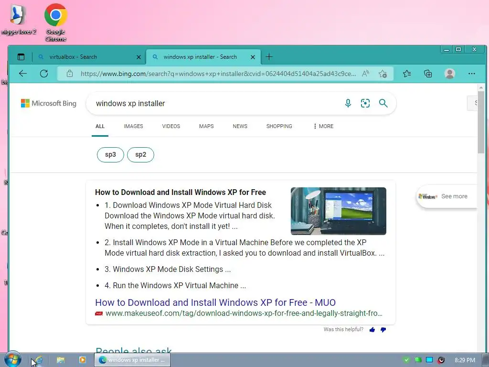
Task: Switch to SHOPPING results
Action: pyautogui.click(x=279, y=126)
